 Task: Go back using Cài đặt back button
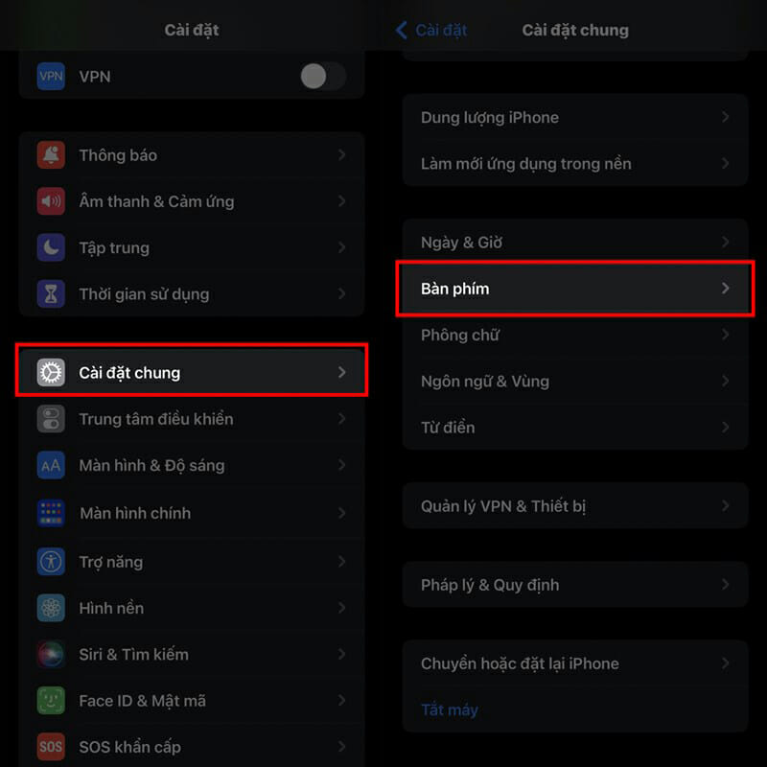click(431, 30)
